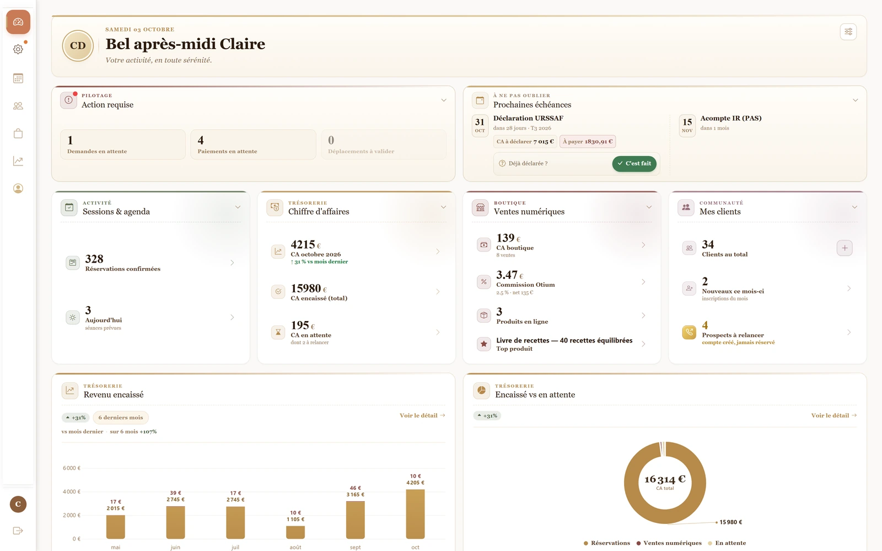Open CA encaissé (total) row
This screenshot has width=882, height=551.
(x=356, y=292)
